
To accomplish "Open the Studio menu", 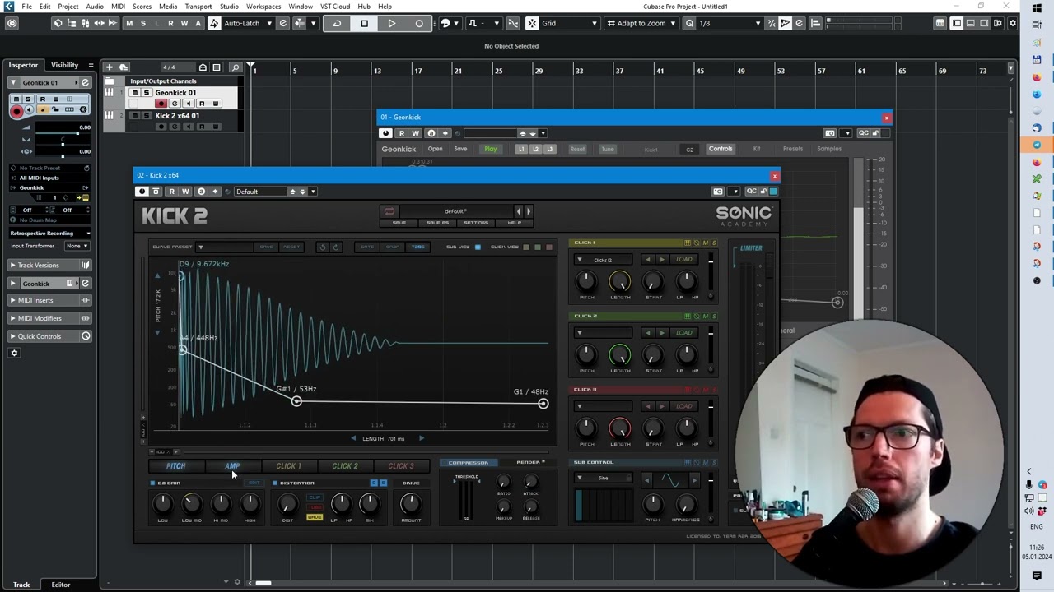I will coord(229,7).
